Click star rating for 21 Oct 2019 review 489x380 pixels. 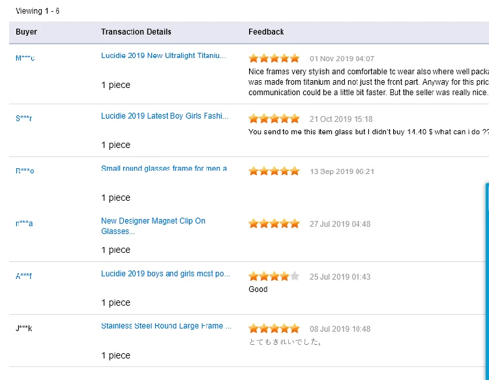coord(274,119)
